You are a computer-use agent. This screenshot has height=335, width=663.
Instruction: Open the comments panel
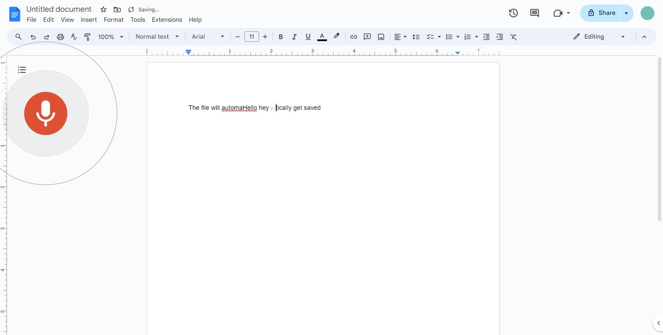[x=535, y=13]
